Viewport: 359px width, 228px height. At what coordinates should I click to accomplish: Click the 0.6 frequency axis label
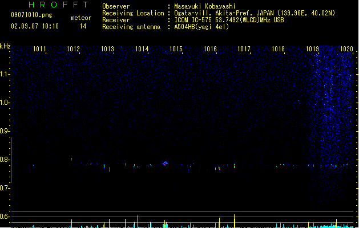(x=5, y=217)
